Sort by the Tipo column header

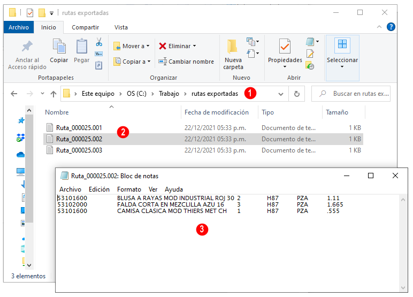click(x=267, y=112)
